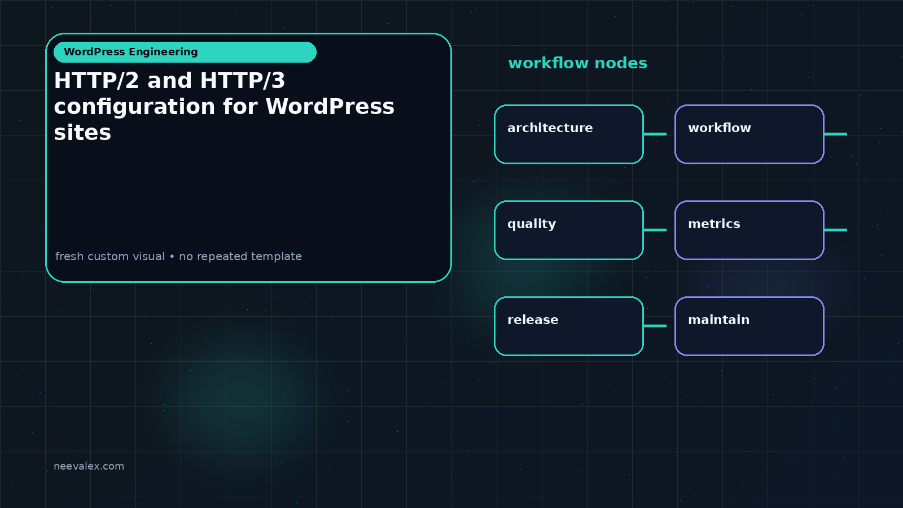Click the WordPress Engineering badge

(185, 52)
